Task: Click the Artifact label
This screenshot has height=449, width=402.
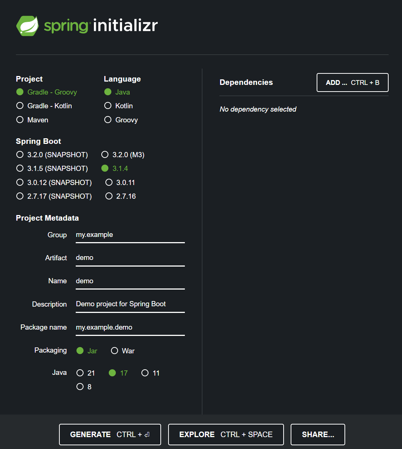Action: click(x=56, y=258)
